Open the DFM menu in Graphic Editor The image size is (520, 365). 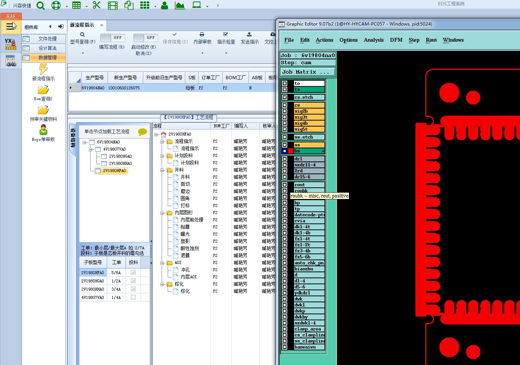pos(396,40)
